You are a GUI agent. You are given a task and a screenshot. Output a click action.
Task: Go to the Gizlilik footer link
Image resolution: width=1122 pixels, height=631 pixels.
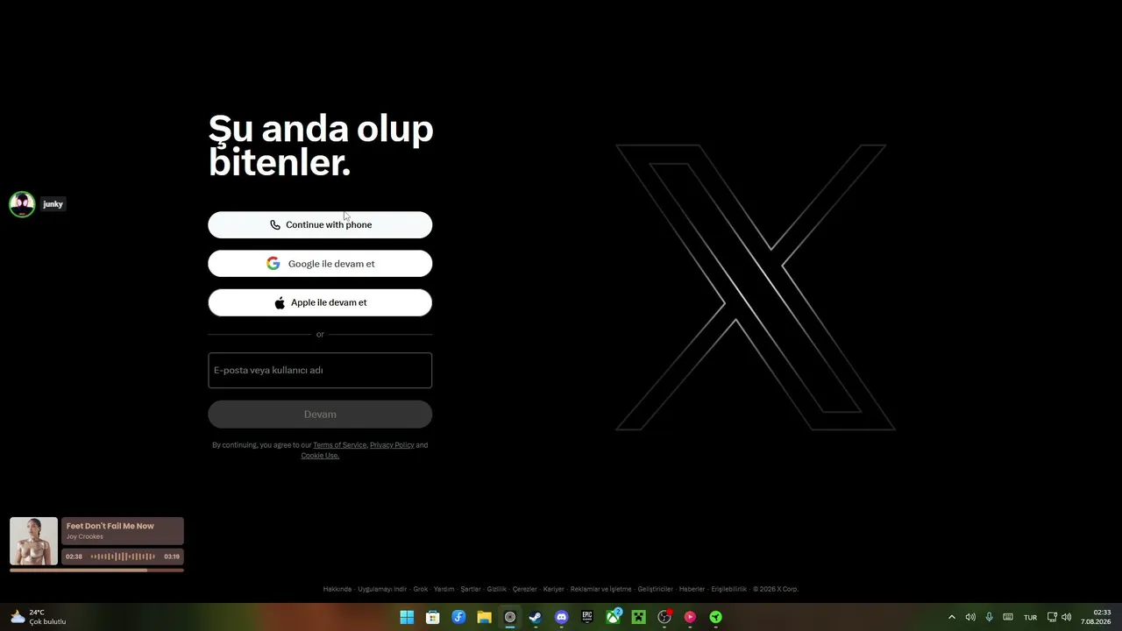(x=497, y=589)
